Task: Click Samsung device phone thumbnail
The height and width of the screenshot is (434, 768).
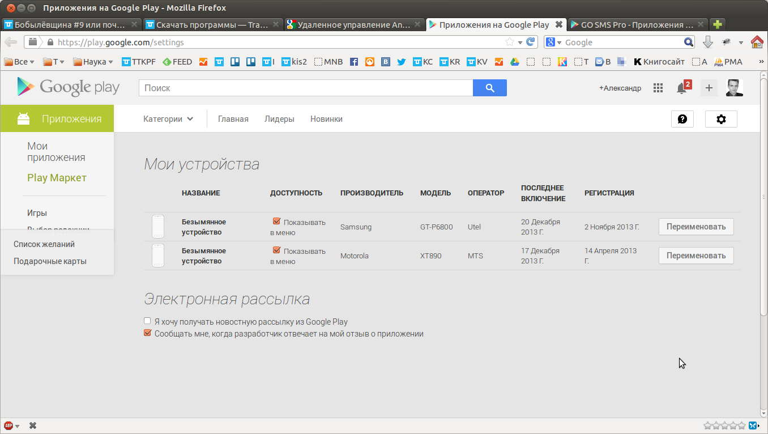Action: point(158,227)
